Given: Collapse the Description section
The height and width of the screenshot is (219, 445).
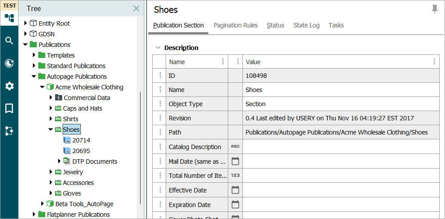Looking at the screenshot, I should point(157,48).
